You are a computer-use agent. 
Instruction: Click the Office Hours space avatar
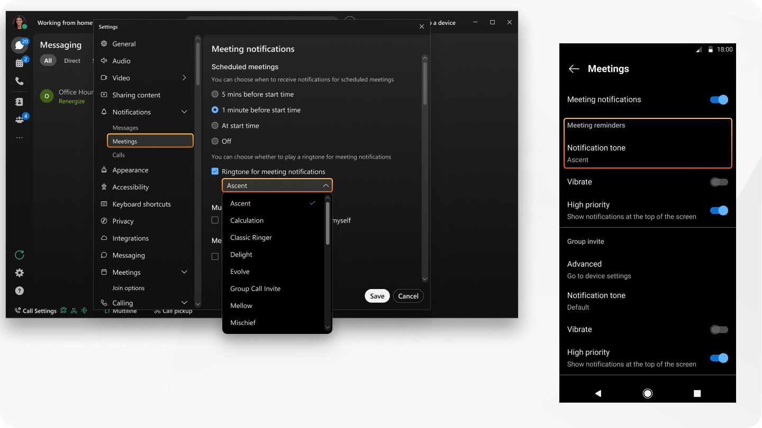point(47,96)
